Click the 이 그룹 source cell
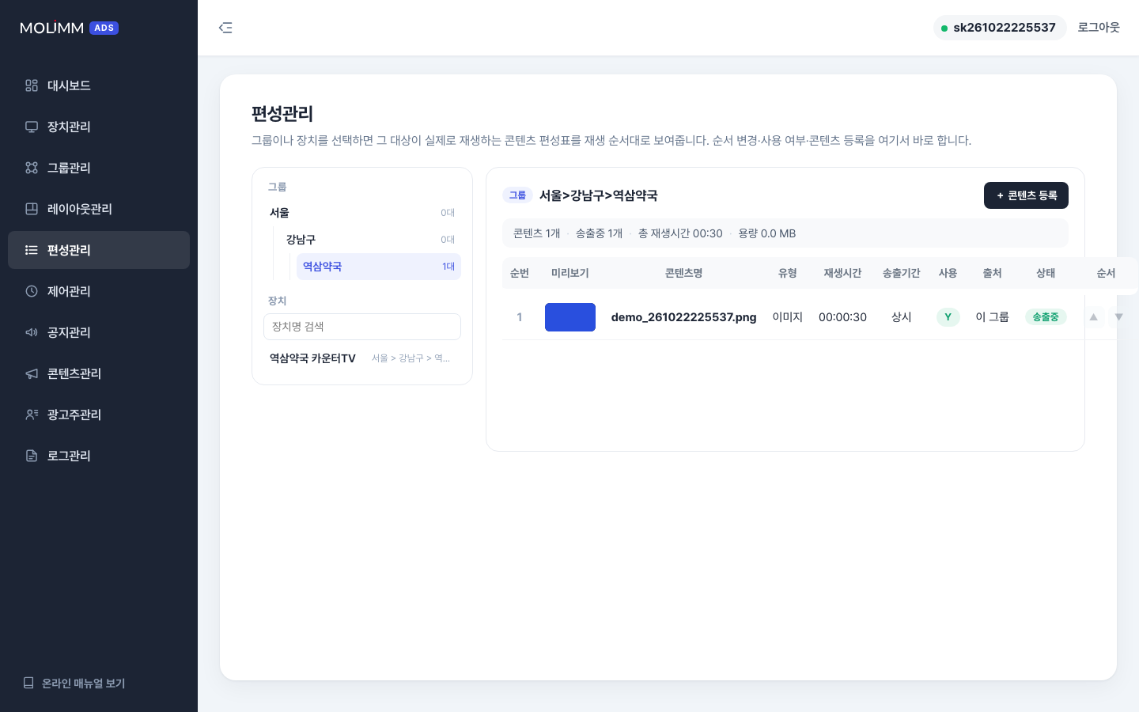Viewport: 1139px width, 712px height. [992, 317]
